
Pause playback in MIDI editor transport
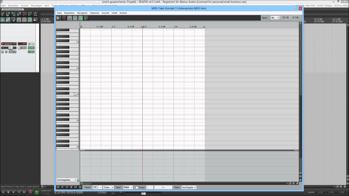coord(67,187)
